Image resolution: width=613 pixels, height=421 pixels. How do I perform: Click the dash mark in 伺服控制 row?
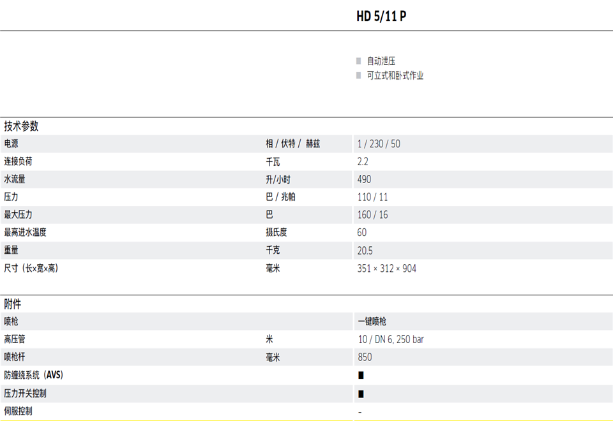(x=359, y=412)
